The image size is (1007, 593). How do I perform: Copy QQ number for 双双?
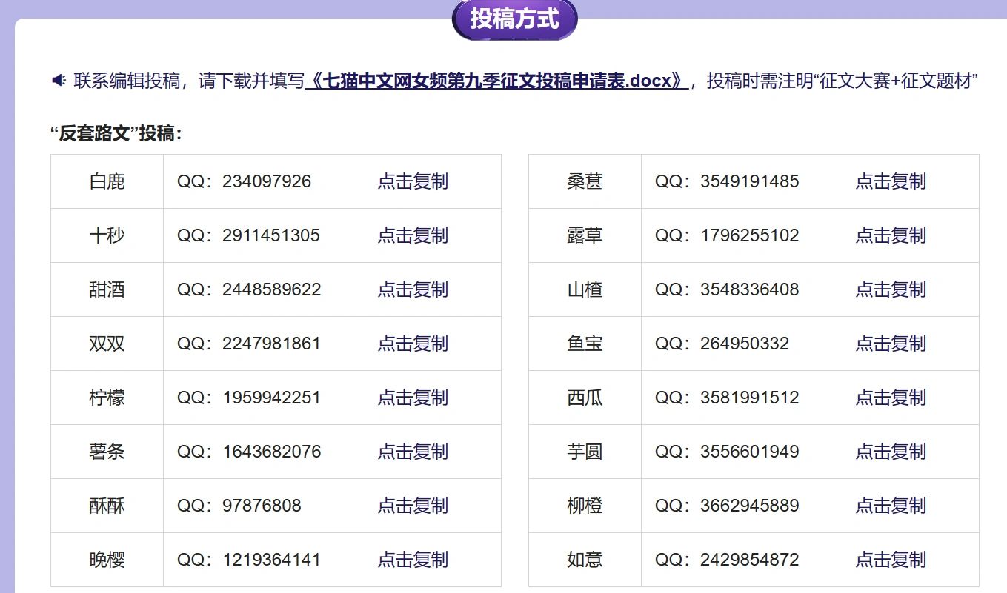(413, 344)
